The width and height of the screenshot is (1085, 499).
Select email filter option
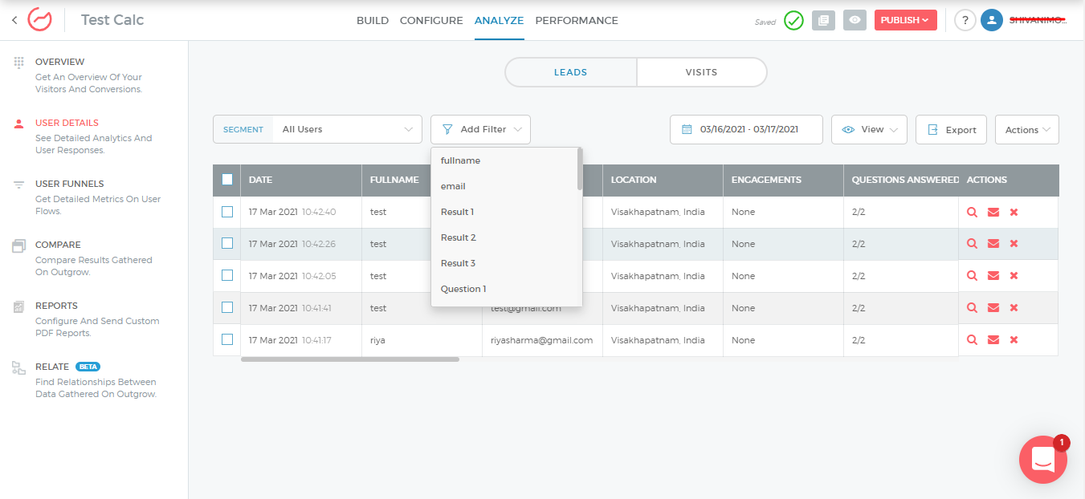click(504, 186)
